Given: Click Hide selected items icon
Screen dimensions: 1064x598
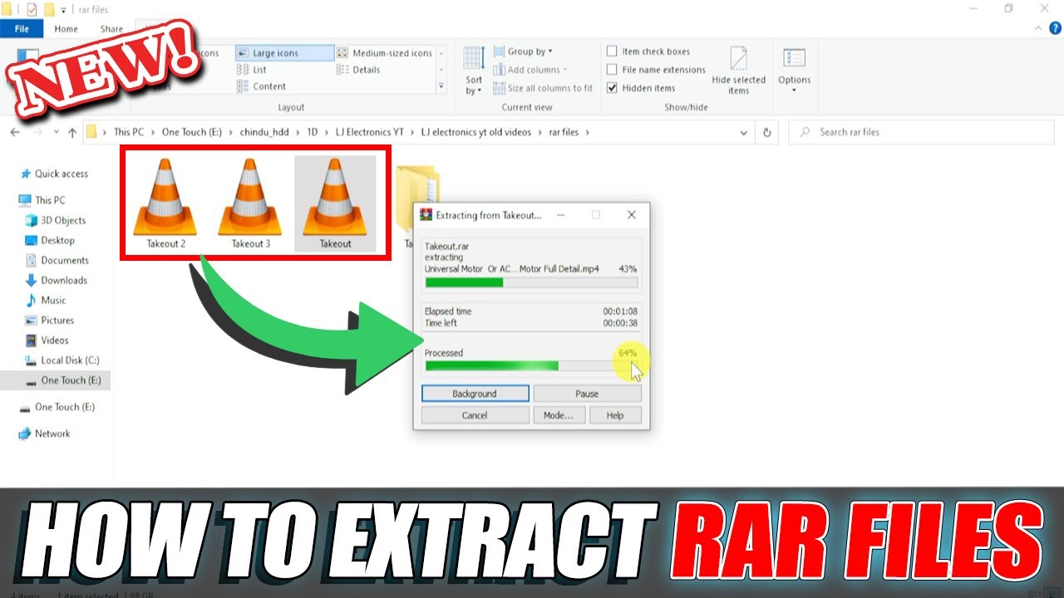Looking at the screenshot, I should pyautogui.click(x=738, y=58).
